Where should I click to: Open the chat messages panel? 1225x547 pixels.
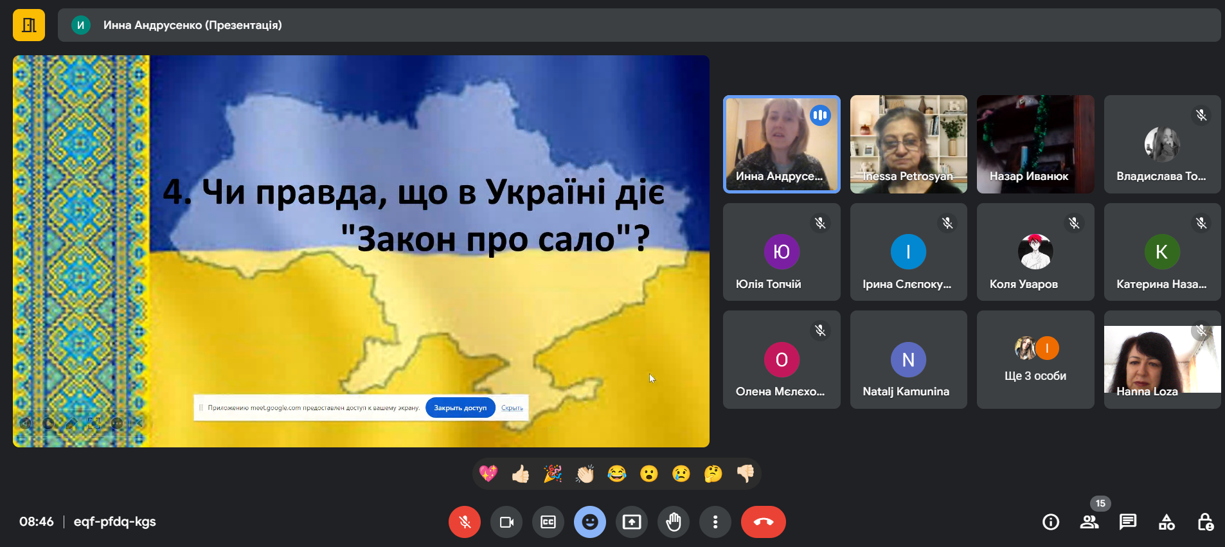click(x=1128, y=522)
